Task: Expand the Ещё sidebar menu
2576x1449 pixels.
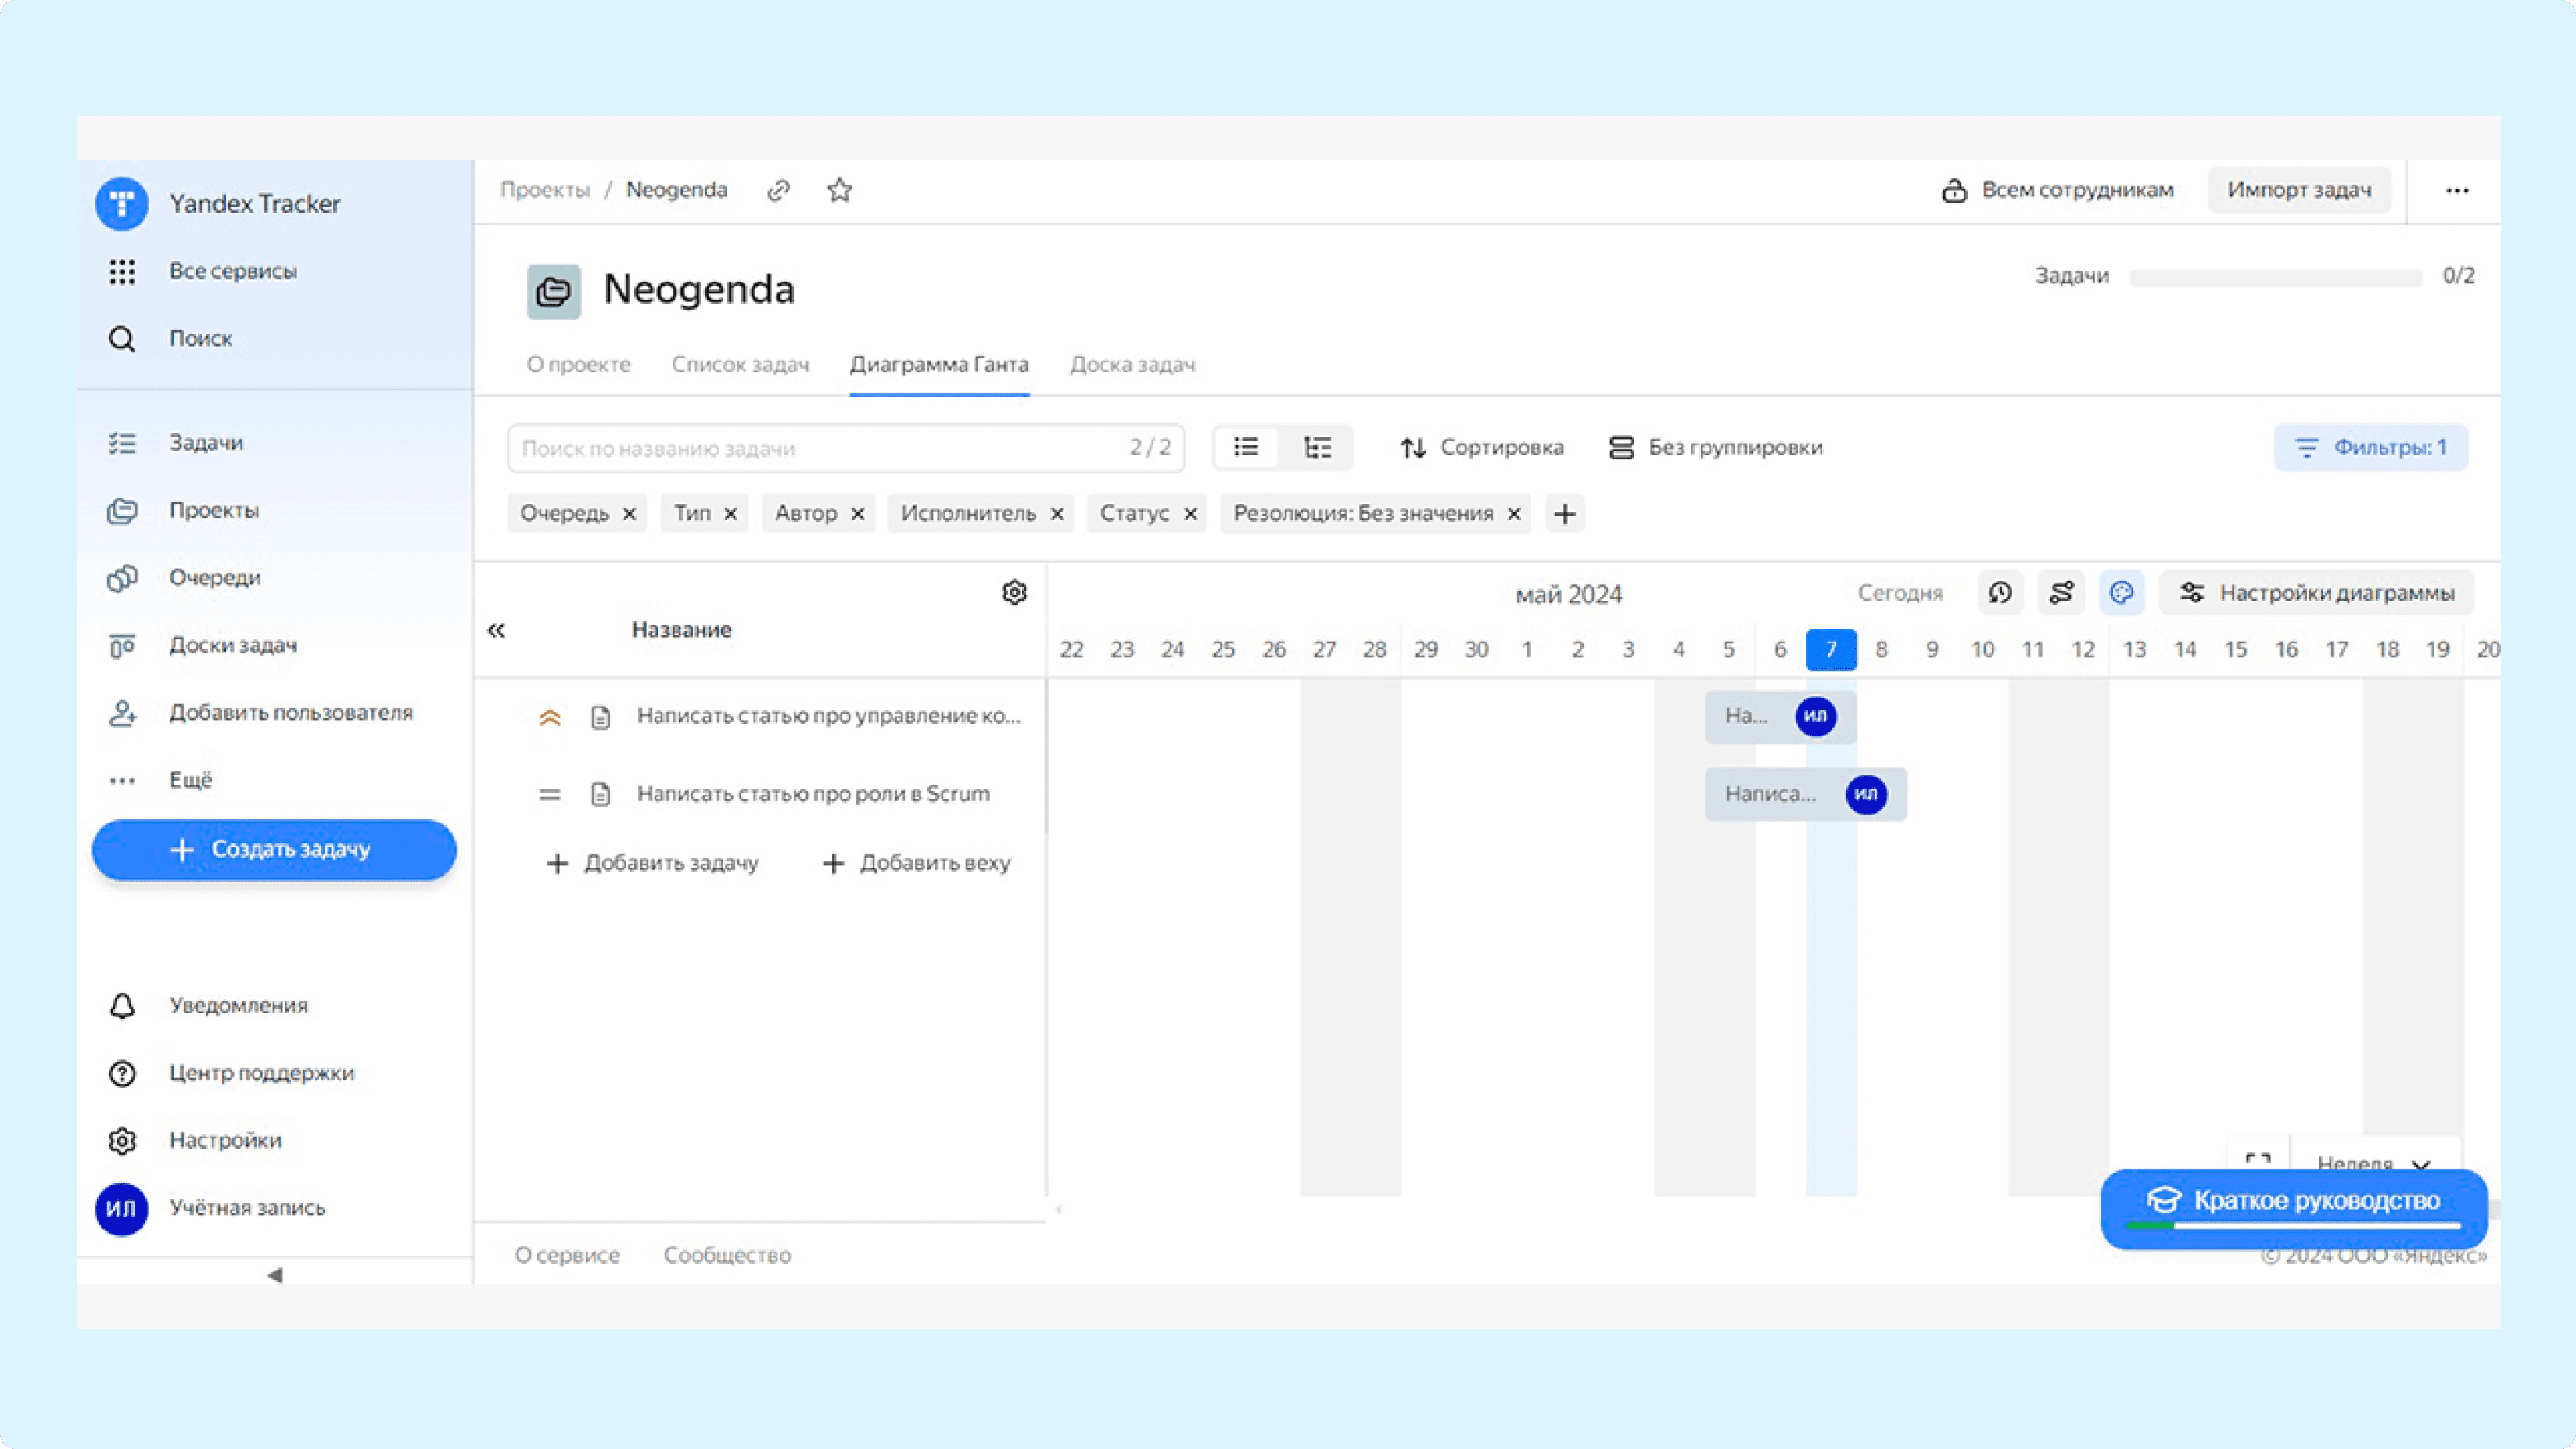Action: coord(190,779)
